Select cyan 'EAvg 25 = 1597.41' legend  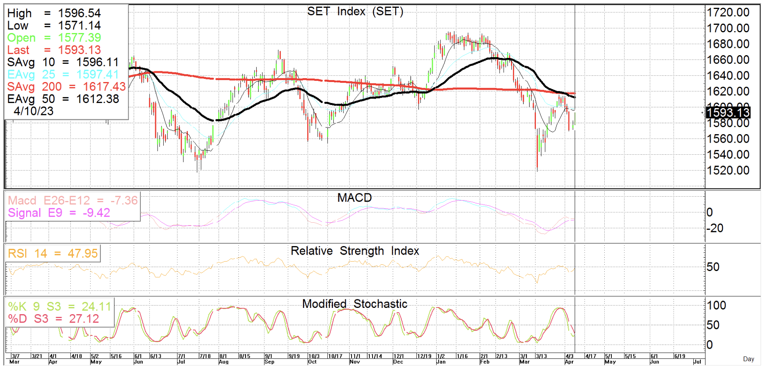coord(63,74)
